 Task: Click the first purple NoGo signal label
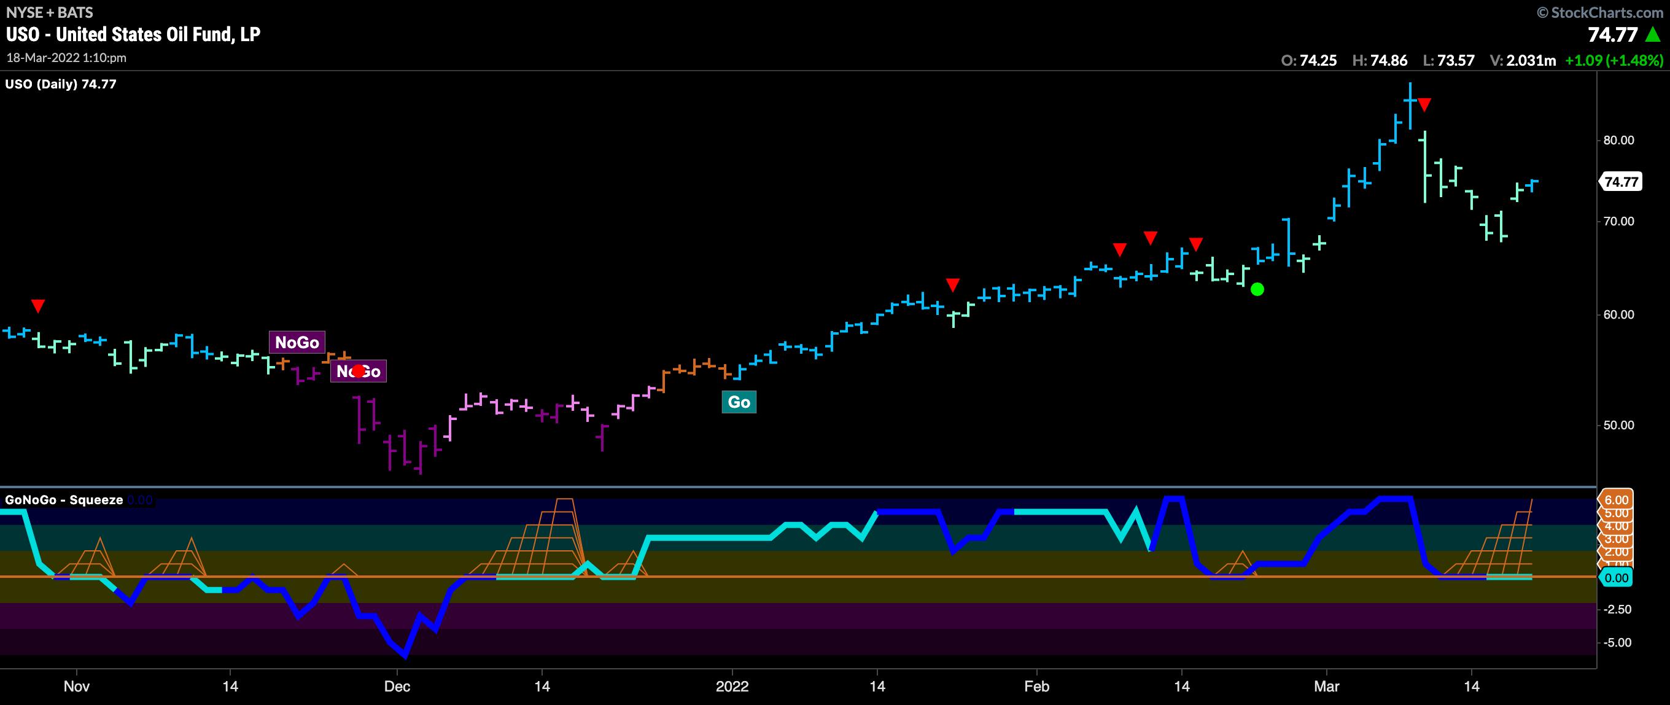(297, 343)
